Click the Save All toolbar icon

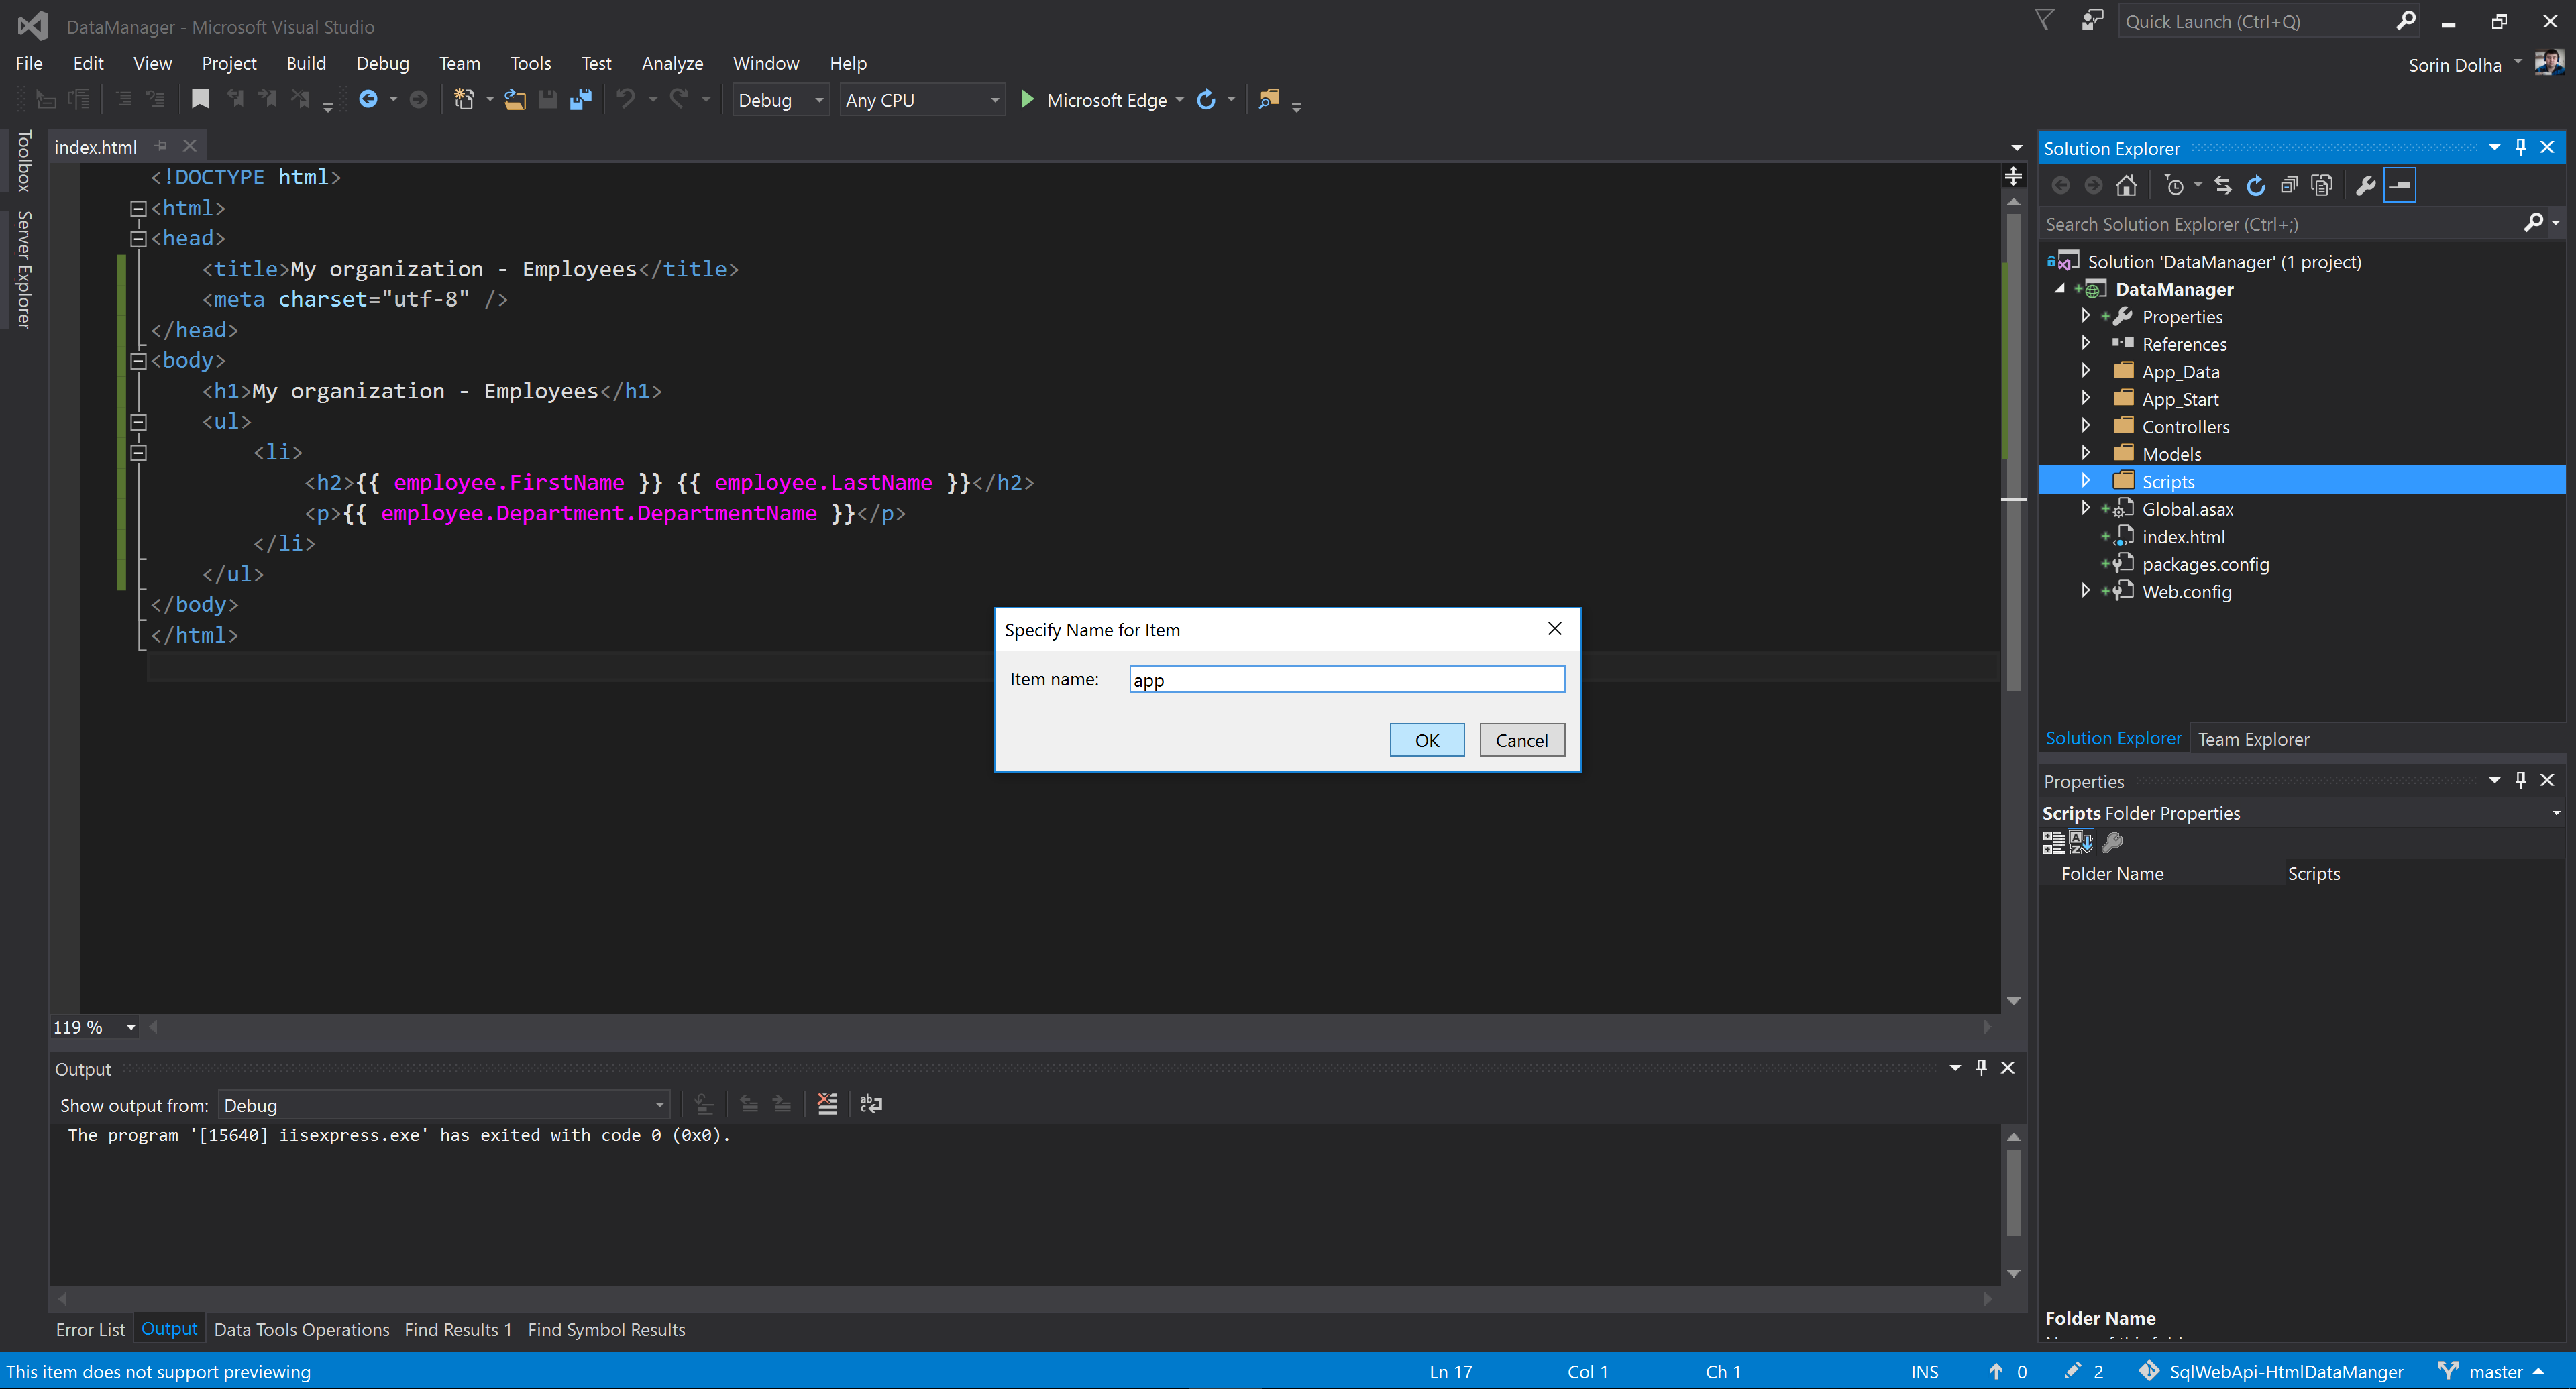pos(581,100)
